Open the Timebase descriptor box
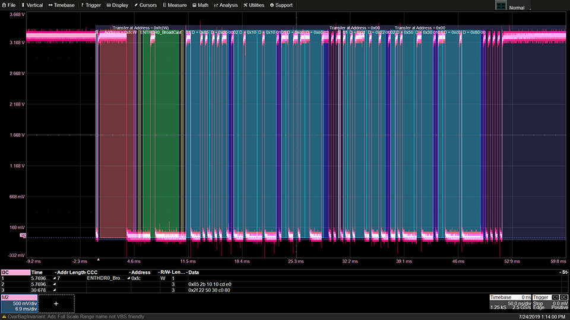The image size is (570, 320). point(509,303)
